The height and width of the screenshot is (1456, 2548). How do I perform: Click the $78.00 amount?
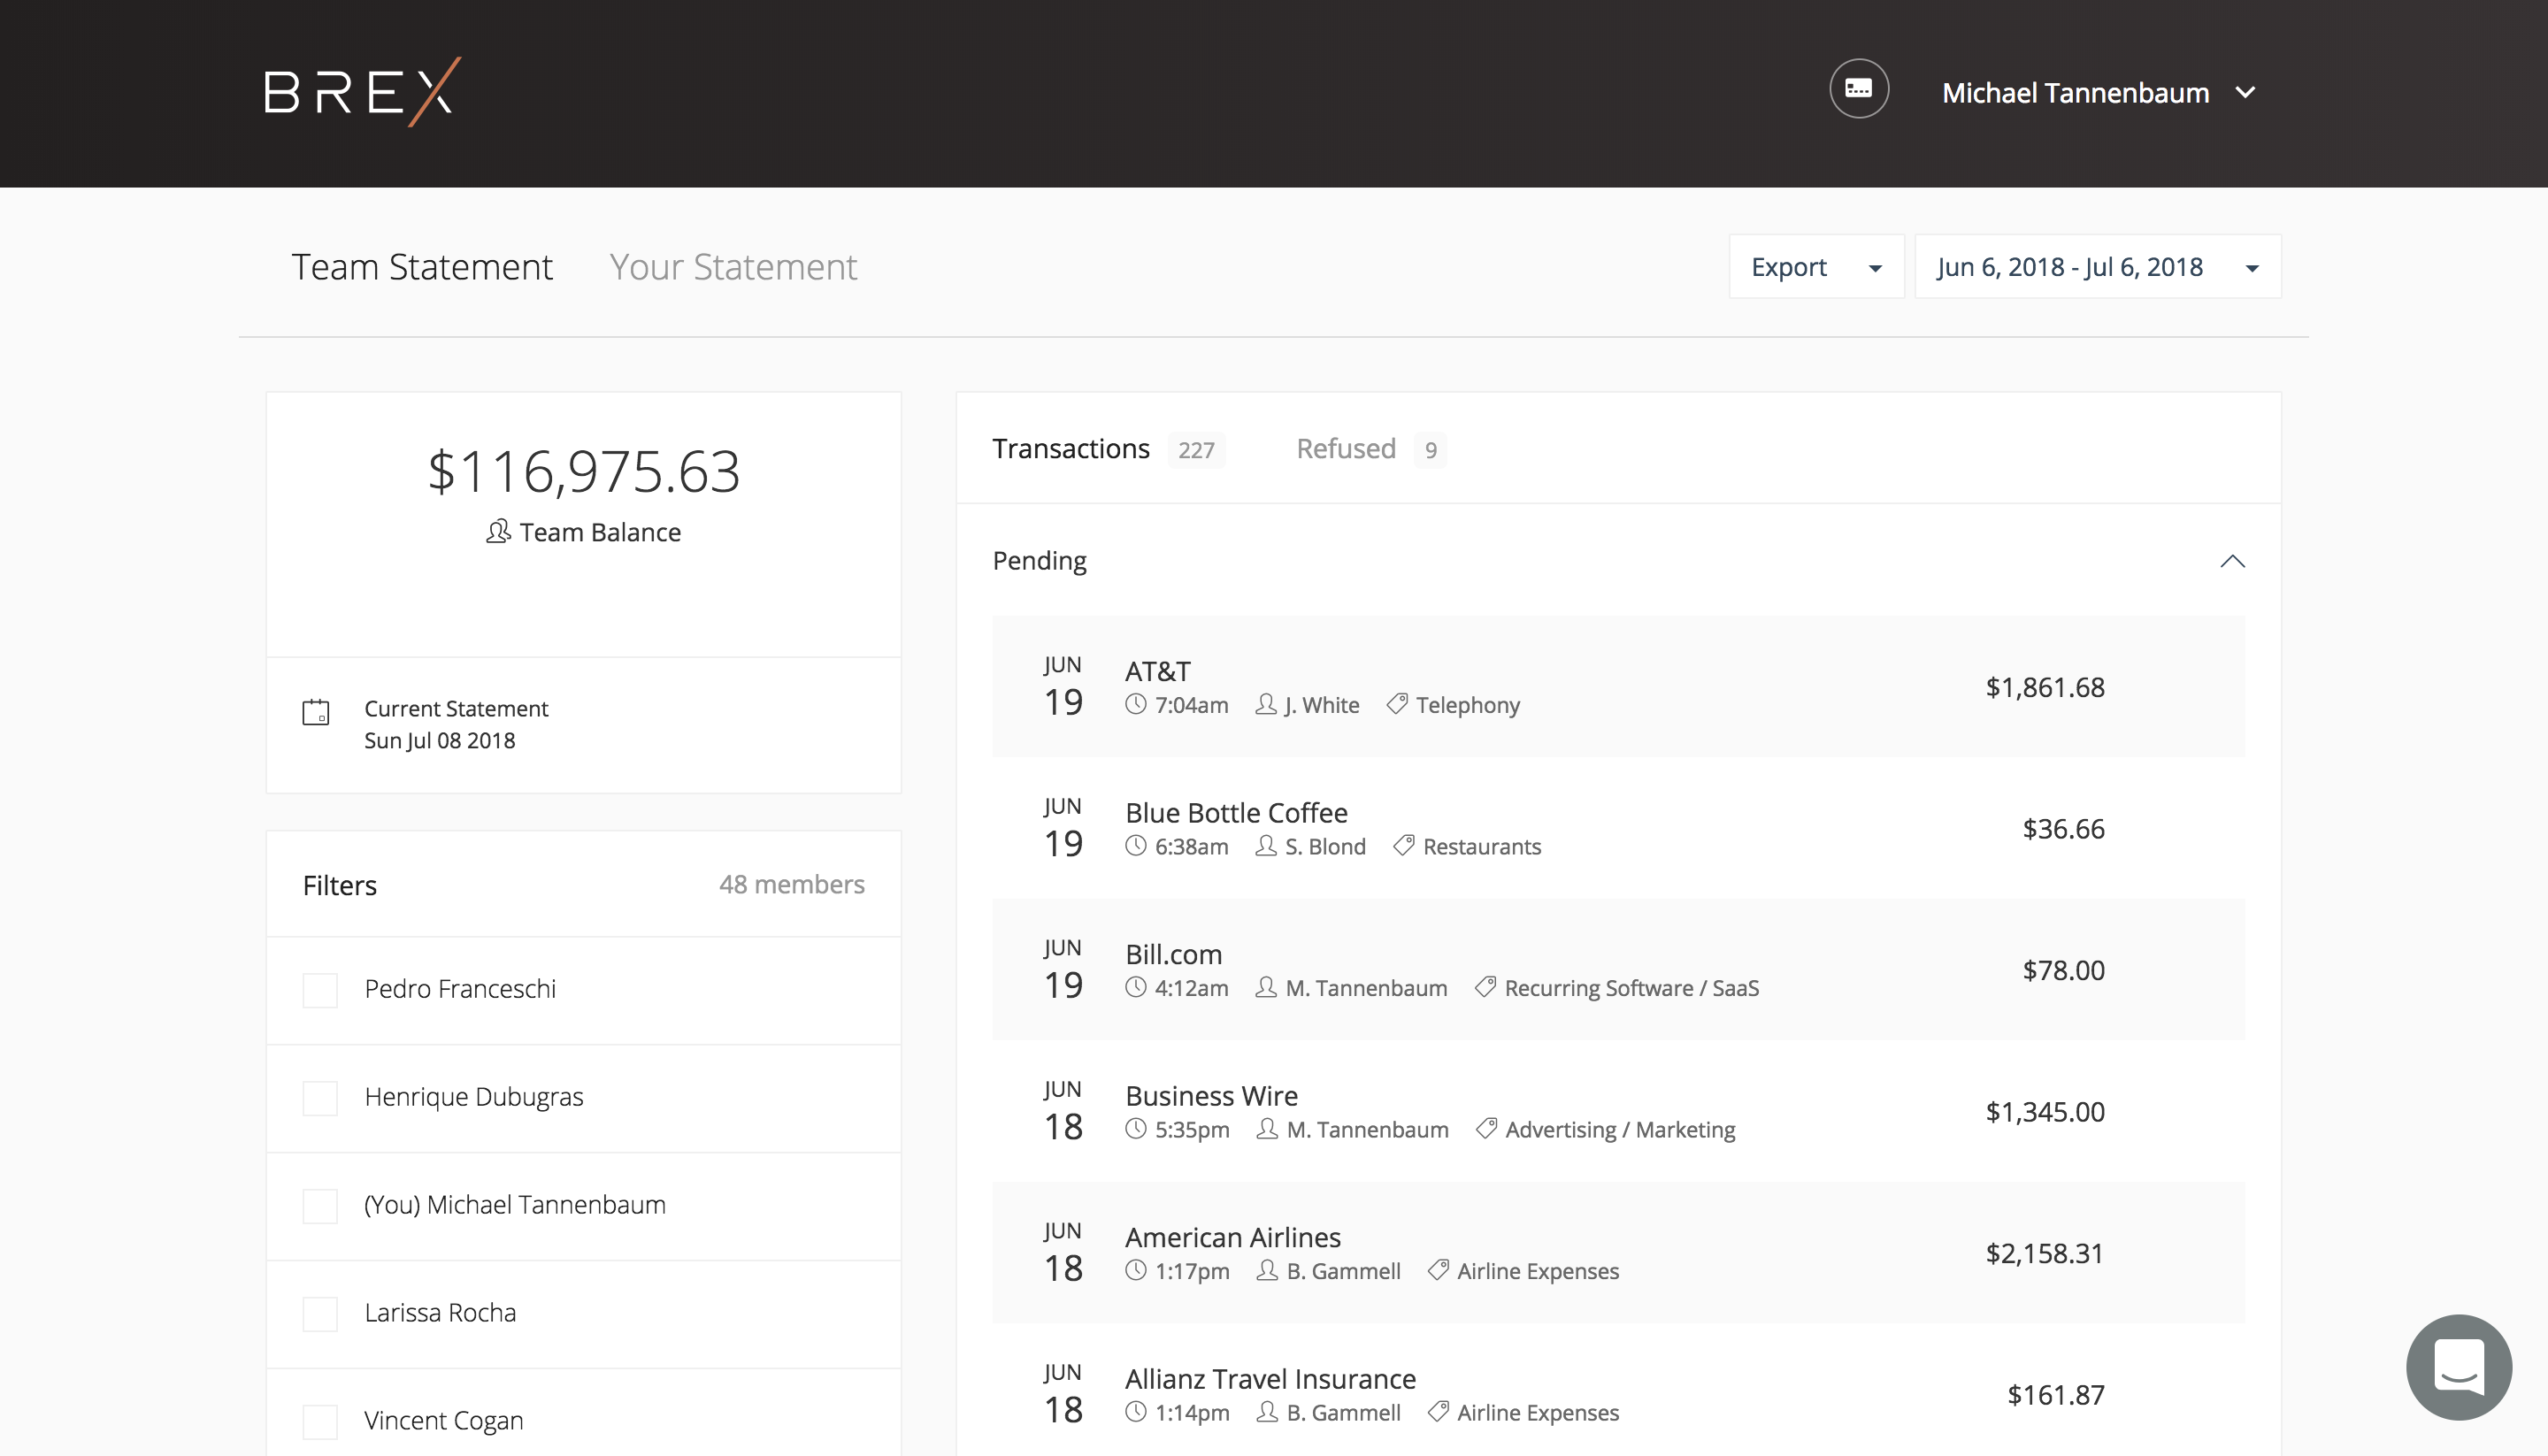[2063, 970]
